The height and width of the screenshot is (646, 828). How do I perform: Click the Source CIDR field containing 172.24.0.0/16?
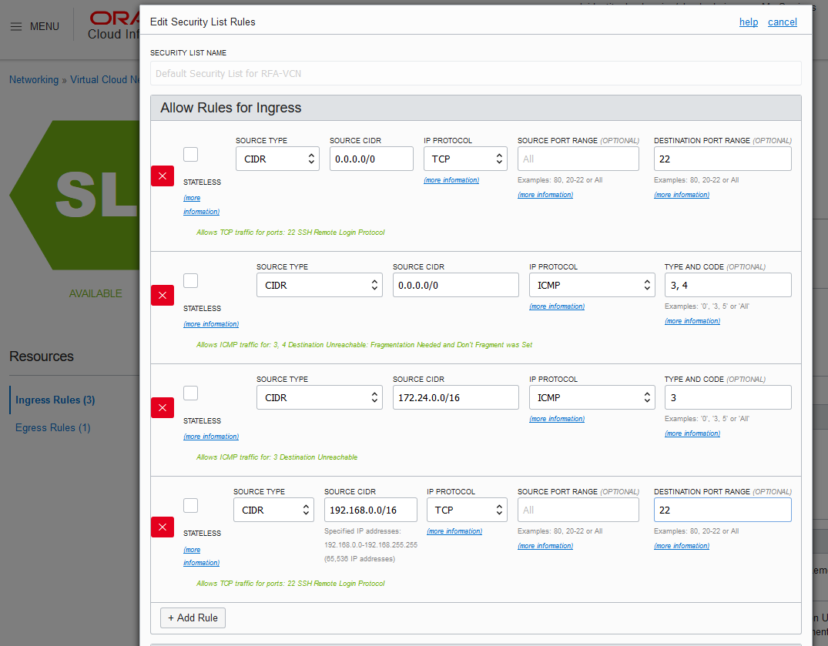pos(456,397)
